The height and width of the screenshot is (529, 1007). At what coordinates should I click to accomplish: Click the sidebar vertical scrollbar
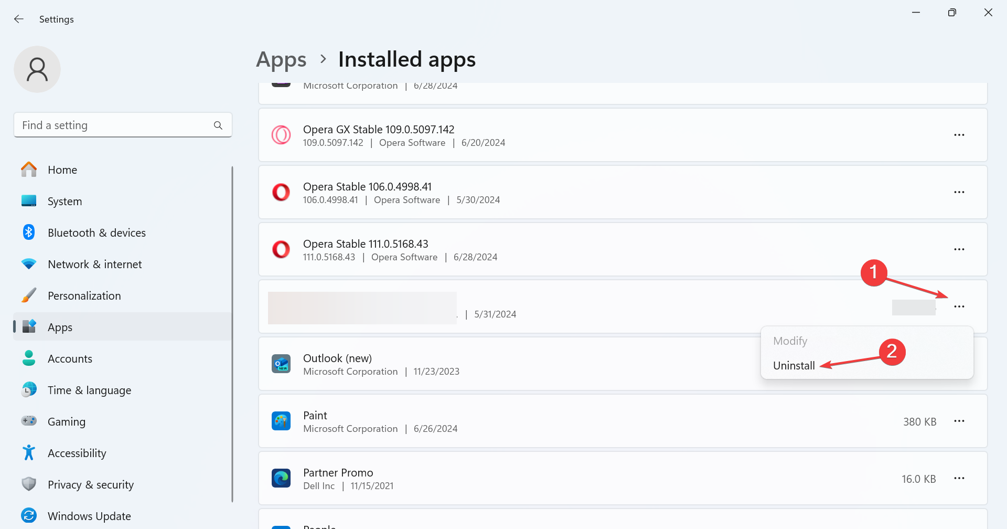point(232,334)
